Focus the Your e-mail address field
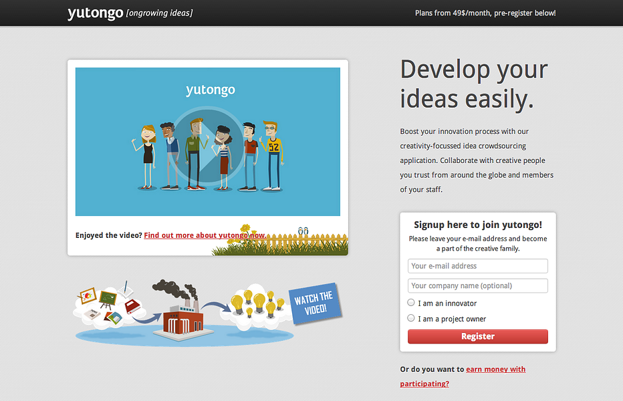 coord(477,266)
